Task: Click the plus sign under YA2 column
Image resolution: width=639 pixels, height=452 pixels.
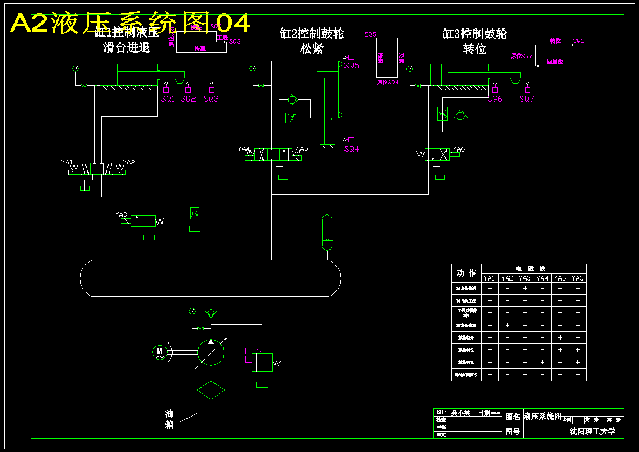Action: (x=507, y=325)
